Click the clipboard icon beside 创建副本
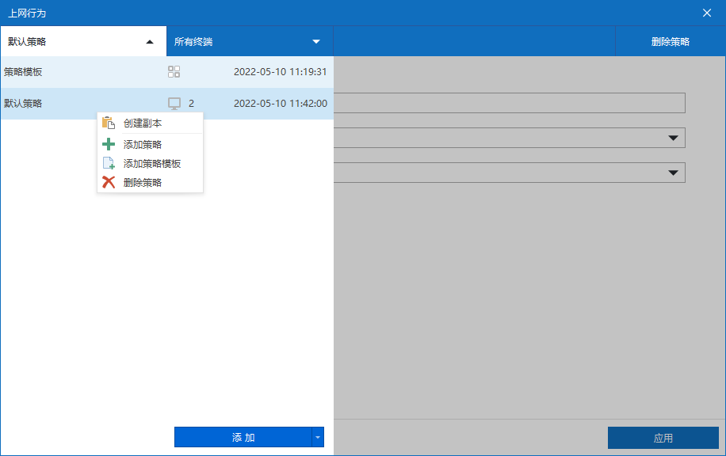 point(109,123)
